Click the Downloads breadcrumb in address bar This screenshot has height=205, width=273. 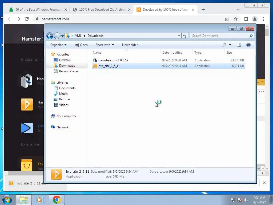[x=95, y=36]
